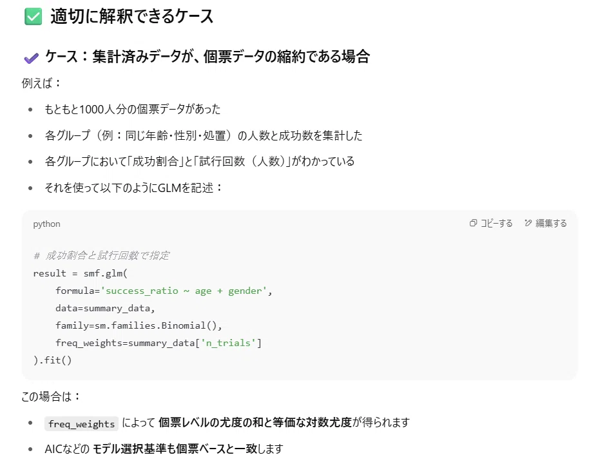Click the 適切に解釈できるケース heading

(132, 17)
